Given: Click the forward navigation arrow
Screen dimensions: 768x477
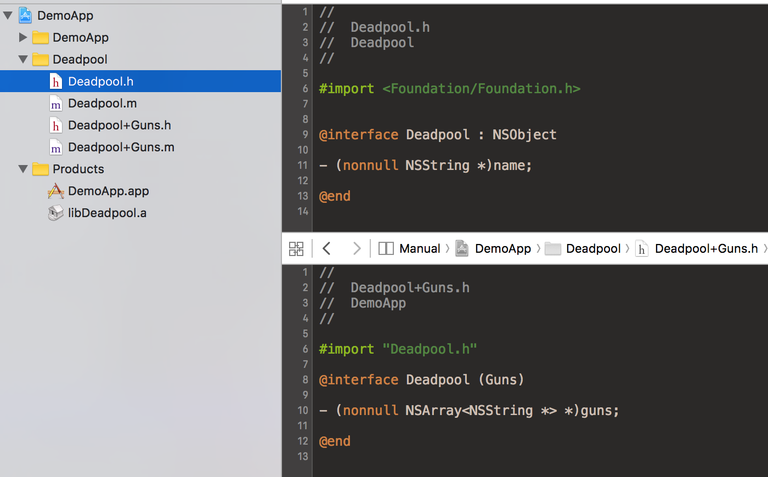Looking at the screenshot, I should pos(357,248).
